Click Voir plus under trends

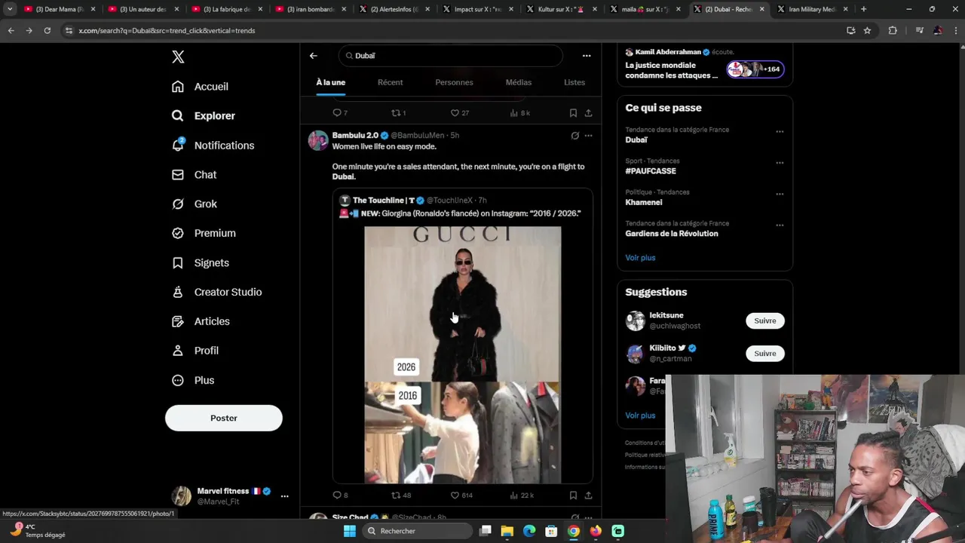(640, 258)
